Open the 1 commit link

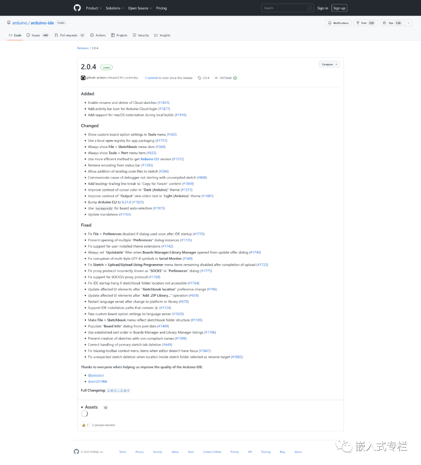tap(151, 78)
